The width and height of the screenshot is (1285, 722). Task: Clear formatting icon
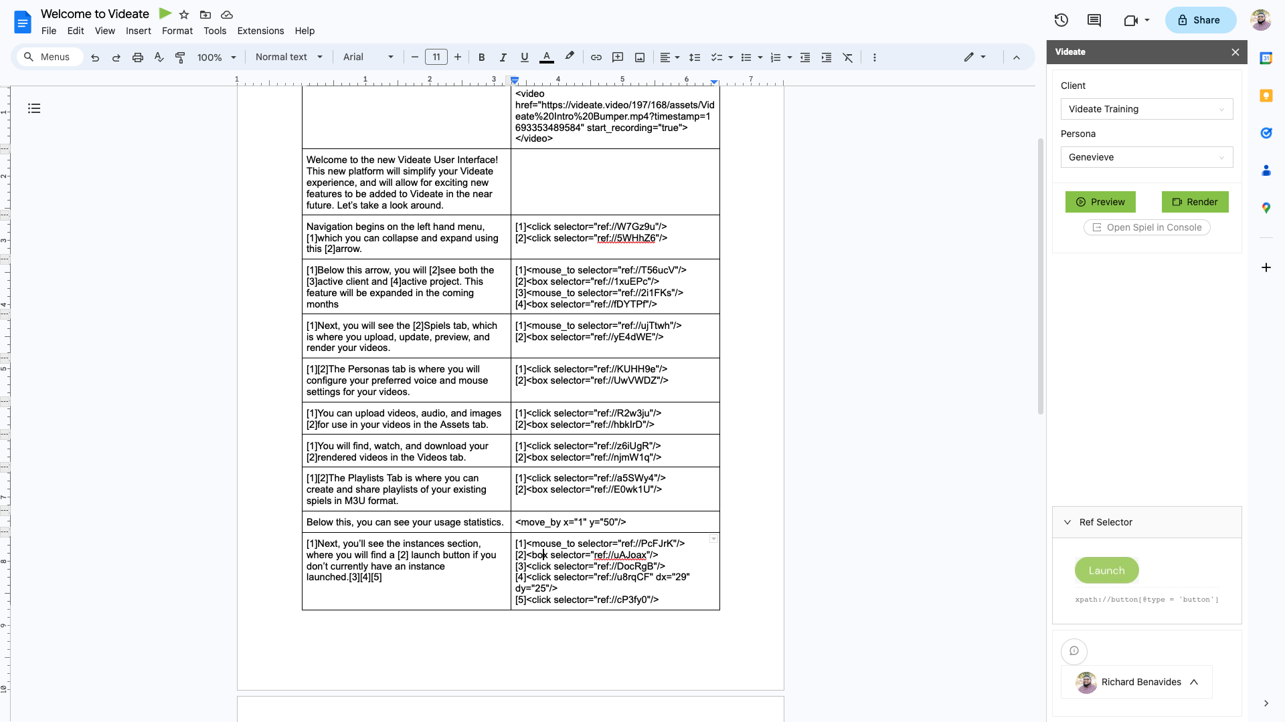pyautogui.click(x=848, y=57)
